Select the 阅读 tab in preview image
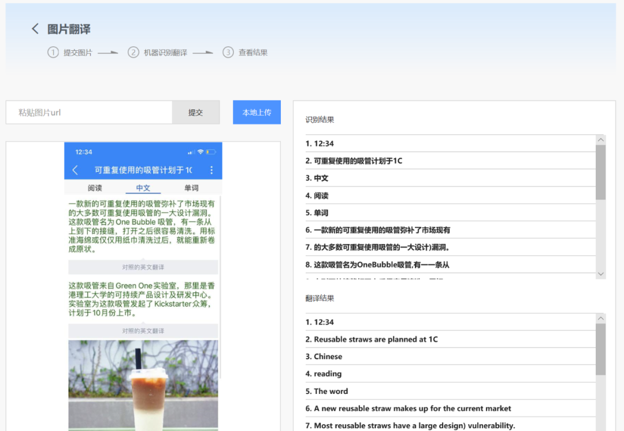Viewport: 624px width, 431px height. tap(95, 187)
